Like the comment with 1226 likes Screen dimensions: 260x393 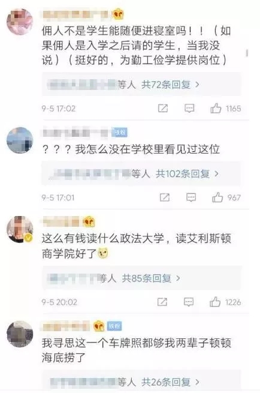tap(215, 302)
